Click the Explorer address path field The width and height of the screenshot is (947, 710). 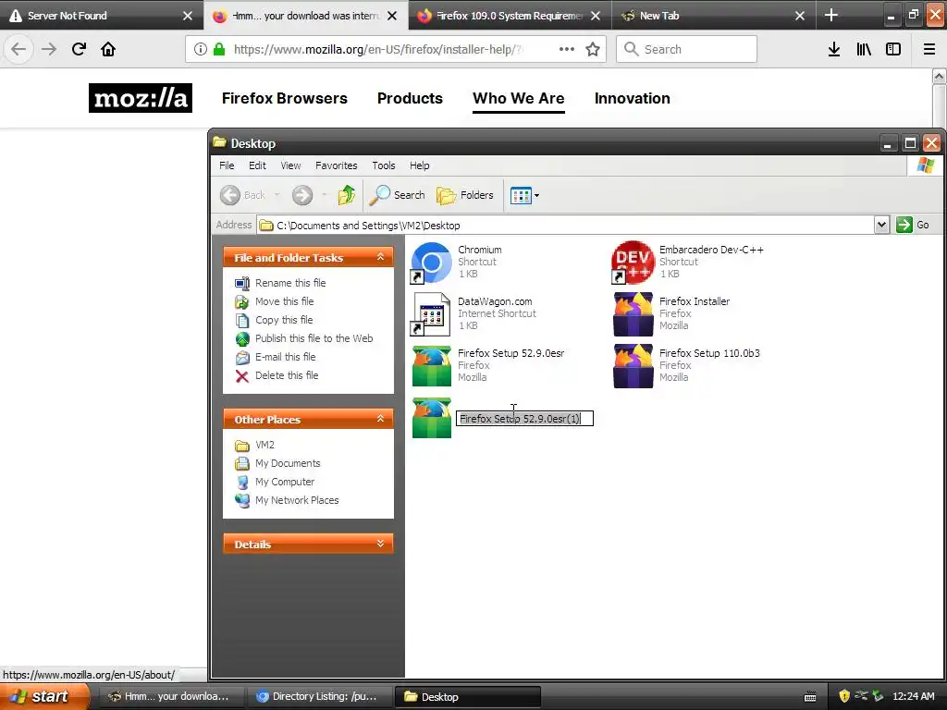coord(565,226)
